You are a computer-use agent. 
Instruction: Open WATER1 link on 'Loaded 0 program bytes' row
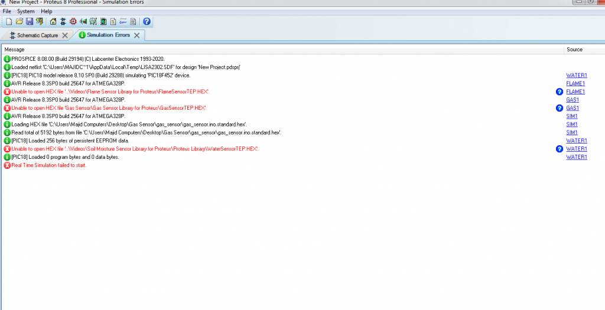(x=577, y=157)
